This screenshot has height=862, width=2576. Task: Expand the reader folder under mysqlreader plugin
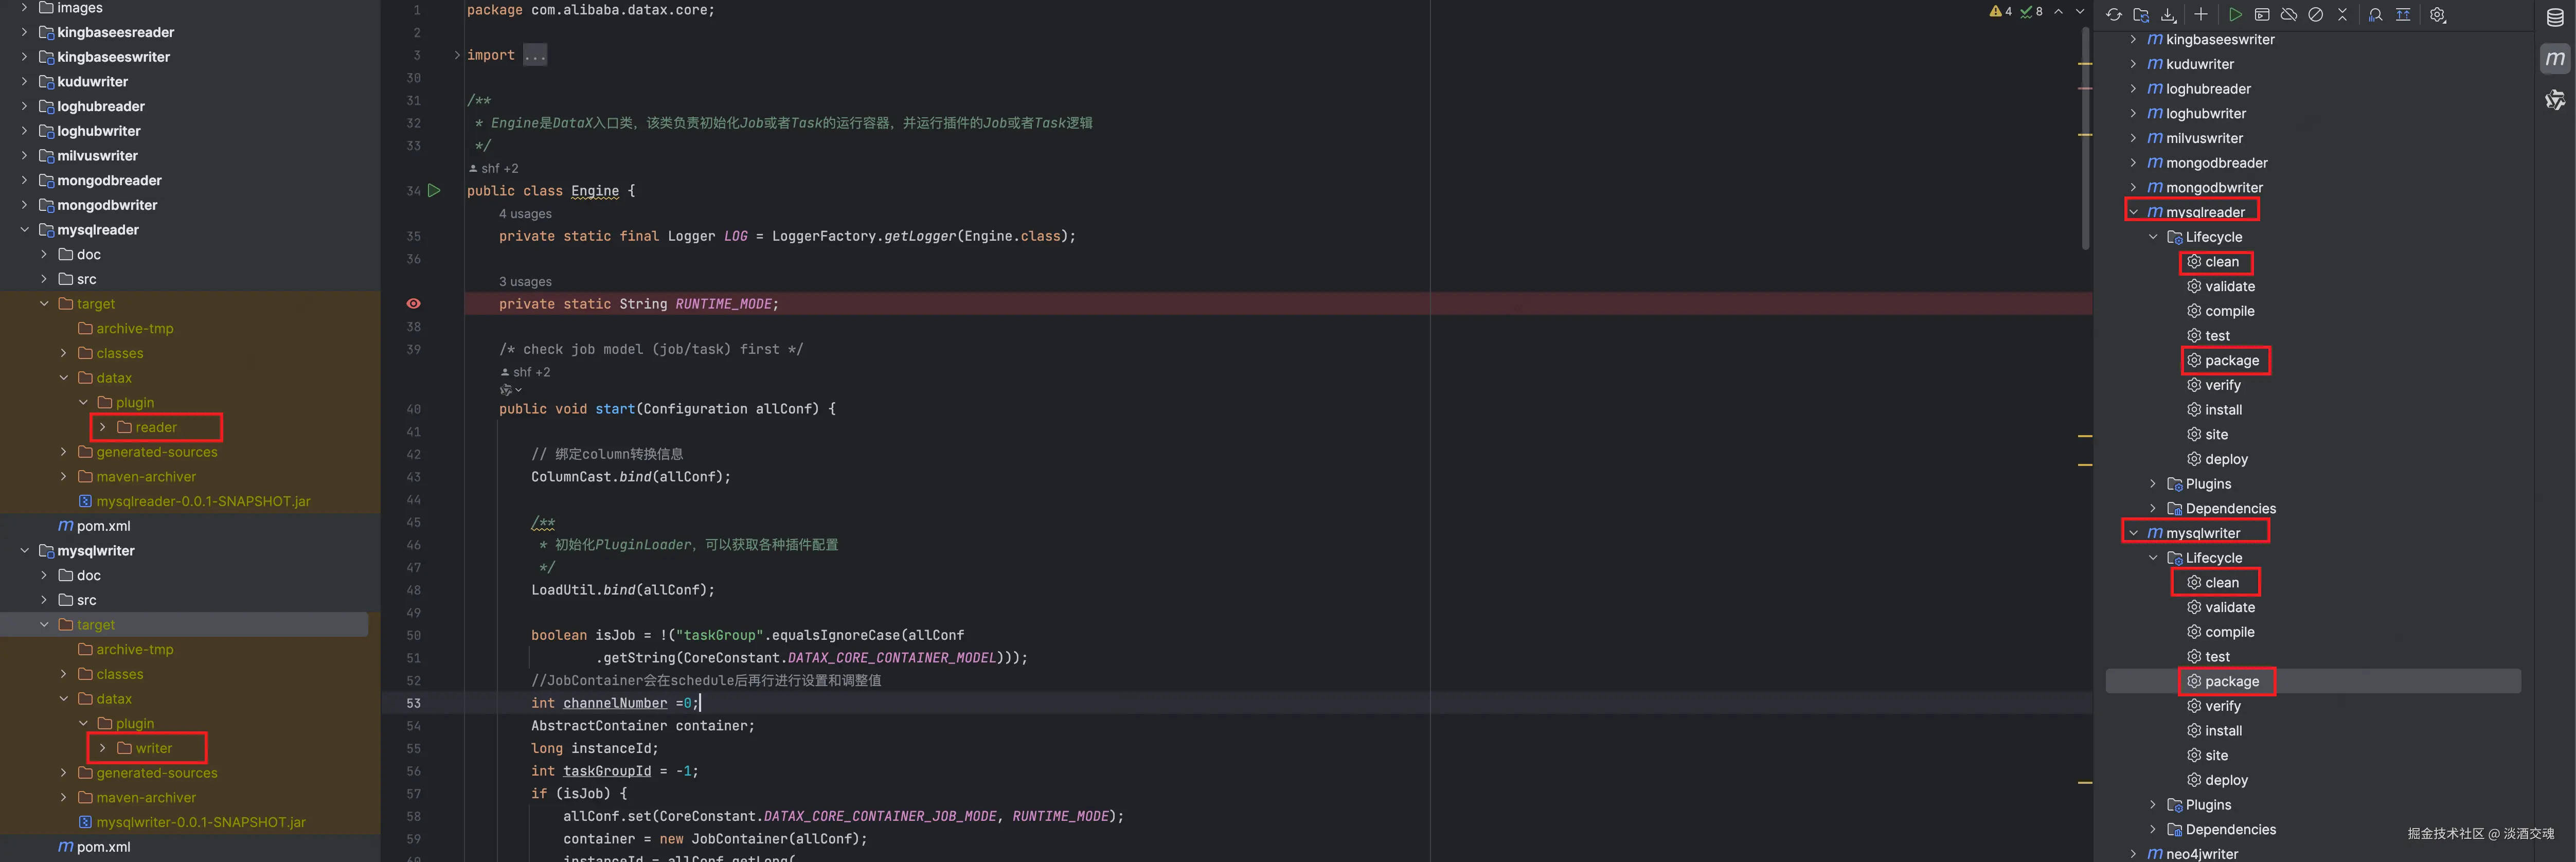point(102,427)
